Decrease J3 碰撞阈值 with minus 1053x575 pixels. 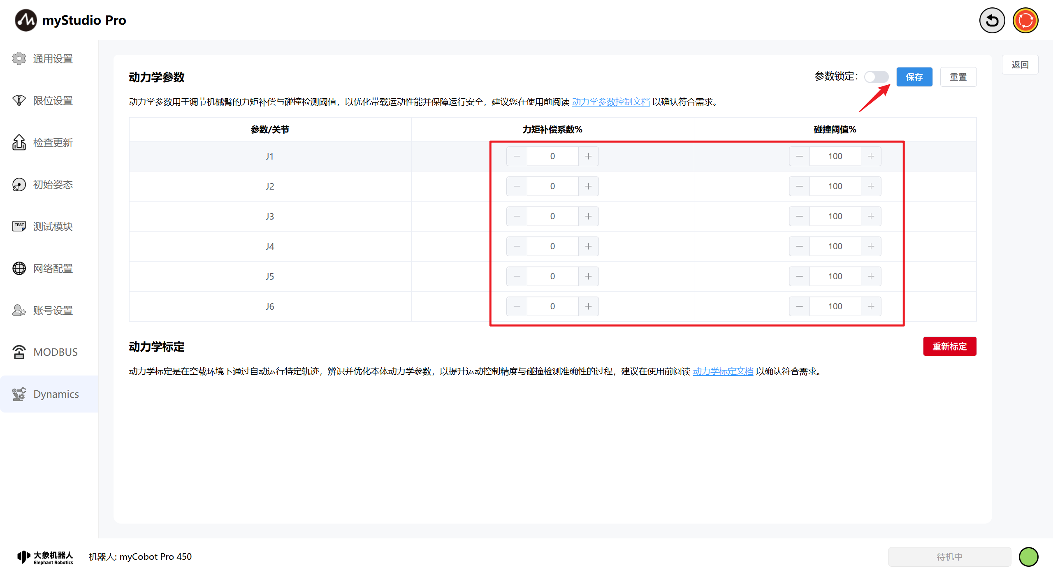[x=799, y=216]
